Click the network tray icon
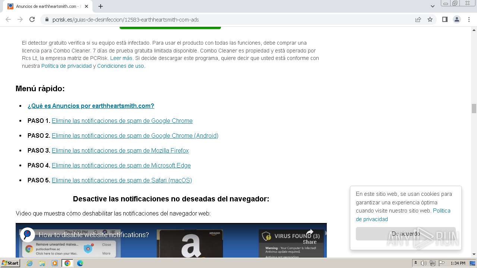Image resolution: width=477 pixels, height=268 pixels. coord(433,263)
